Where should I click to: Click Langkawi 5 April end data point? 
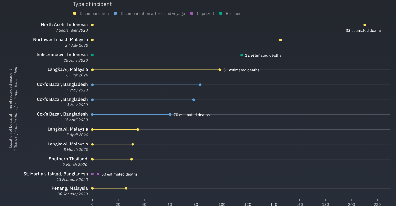pyautogui.click(x=138, y=129)
